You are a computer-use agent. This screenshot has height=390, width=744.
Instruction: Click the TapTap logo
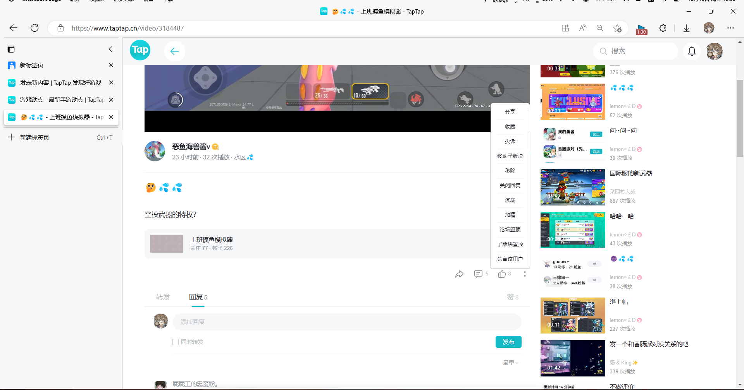tap(140, 50)
